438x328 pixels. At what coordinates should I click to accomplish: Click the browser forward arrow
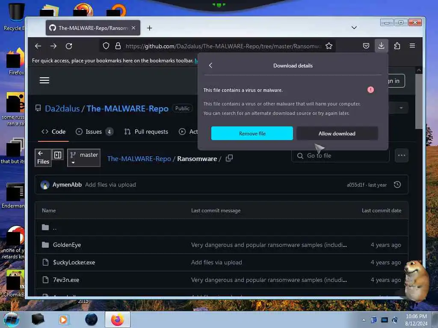point(53,46)
